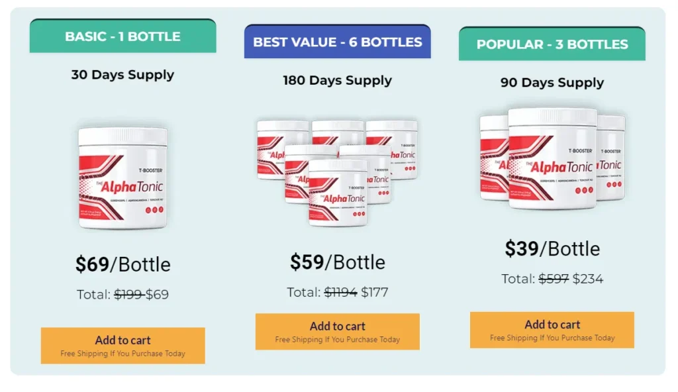Select the BASIC - 1 BOTTLE header

122,36
